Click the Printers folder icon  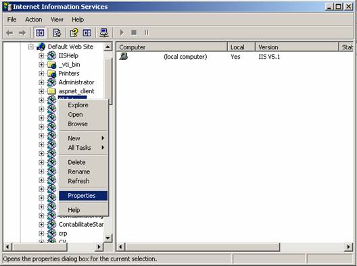(51, 74)
